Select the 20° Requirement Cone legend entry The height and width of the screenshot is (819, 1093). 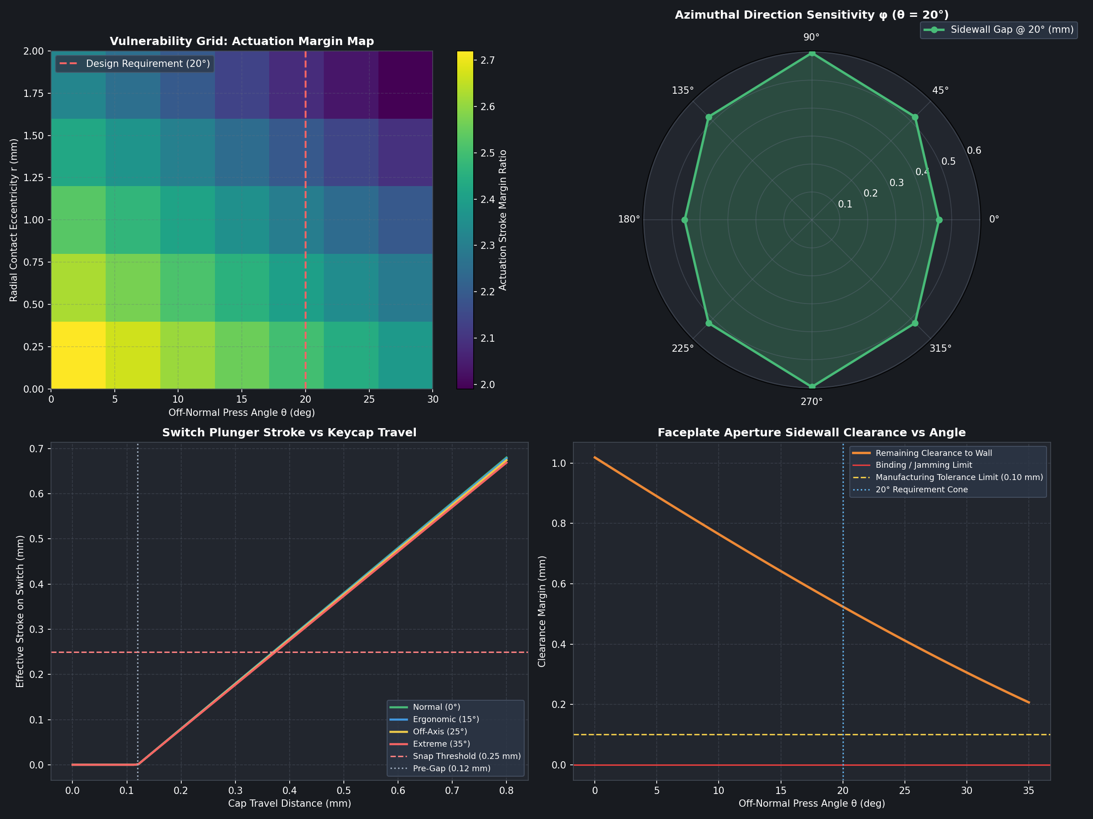[910, 490]
